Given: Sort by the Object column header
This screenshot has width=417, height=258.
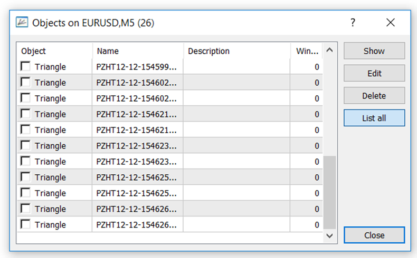Looking at the screenshot, I should 55,51.
